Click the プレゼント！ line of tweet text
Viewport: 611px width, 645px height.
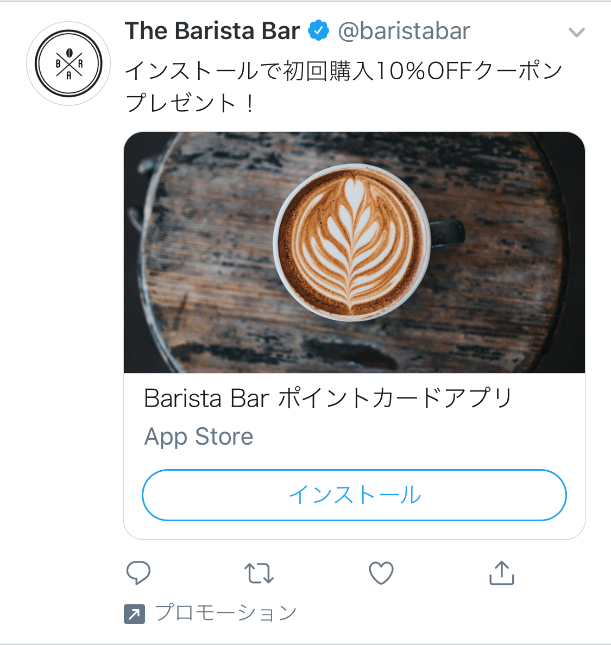tap(190, 103)
